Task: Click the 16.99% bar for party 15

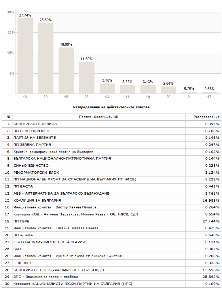Action: point(66,70)
